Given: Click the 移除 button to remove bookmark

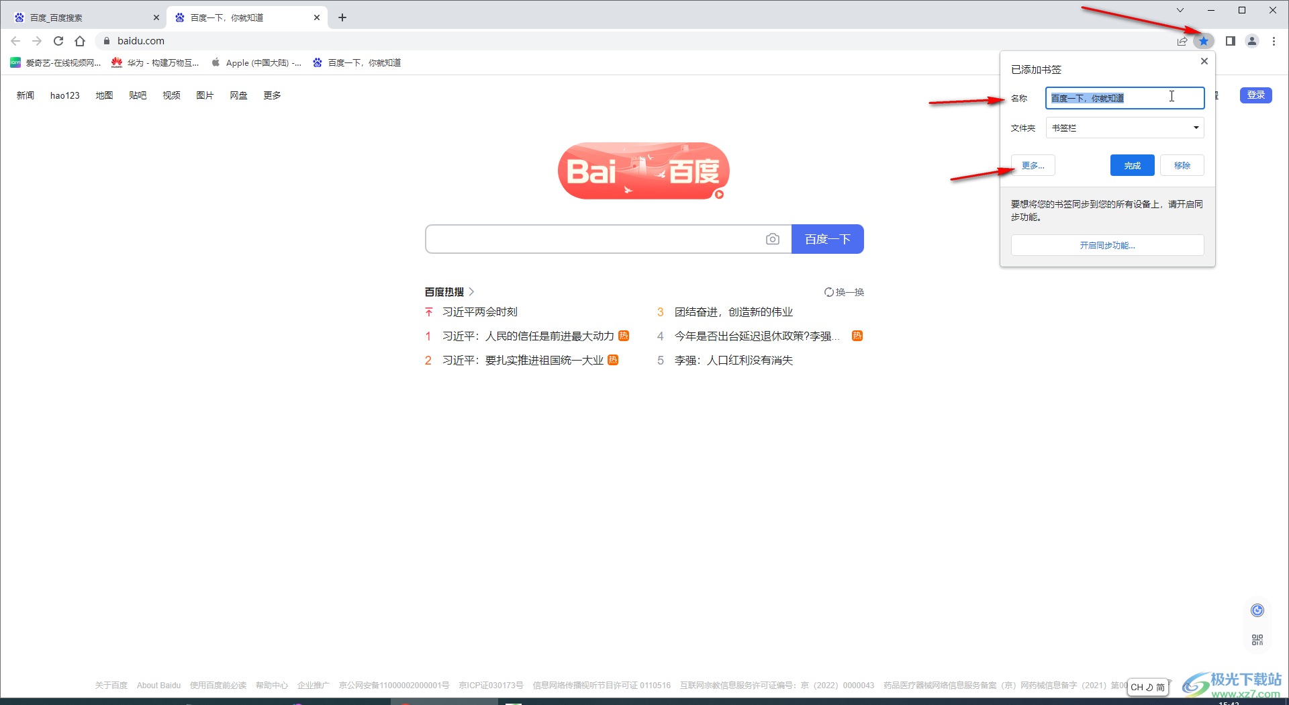Looking at the screenshot, I should click(x=1182, y=165).
